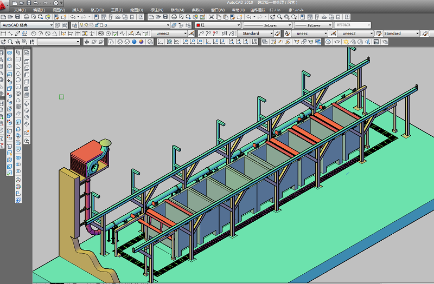
Task: Open the 帮助(H) help menu
Action: (x=238, y=10)
